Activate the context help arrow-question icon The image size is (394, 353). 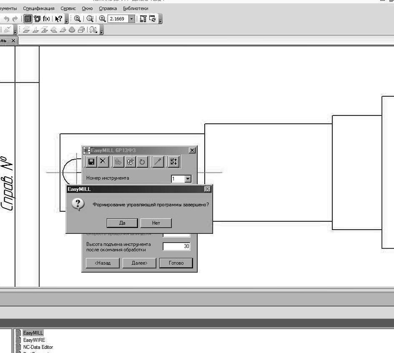tap(58, 19)
